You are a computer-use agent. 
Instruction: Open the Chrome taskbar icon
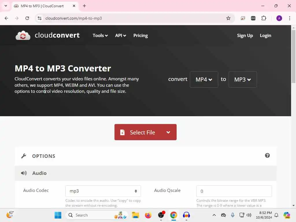pos(173,215)
